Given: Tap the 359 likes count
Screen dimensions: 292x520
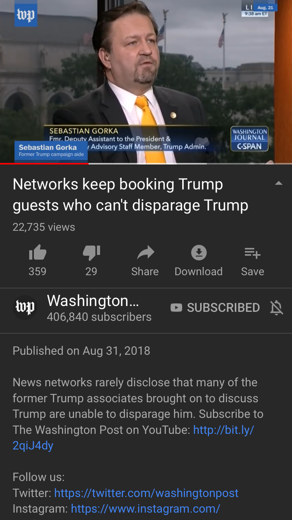Looking at the screenshot, I should coord(37,272).
